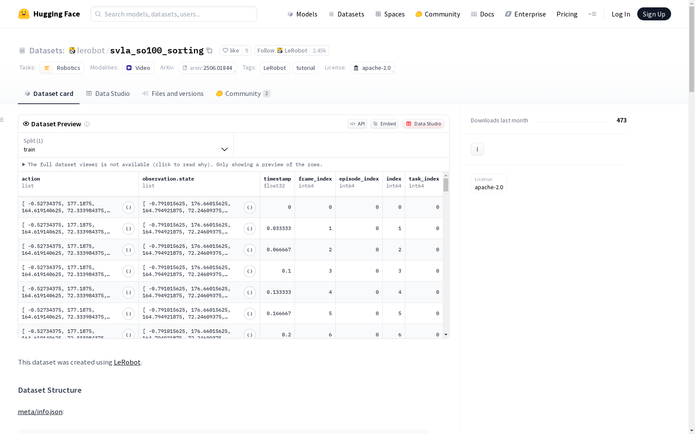Viewport: 695px width, 434px height.
Task: Open the Community navigation item
Action: tap(438, 14)
